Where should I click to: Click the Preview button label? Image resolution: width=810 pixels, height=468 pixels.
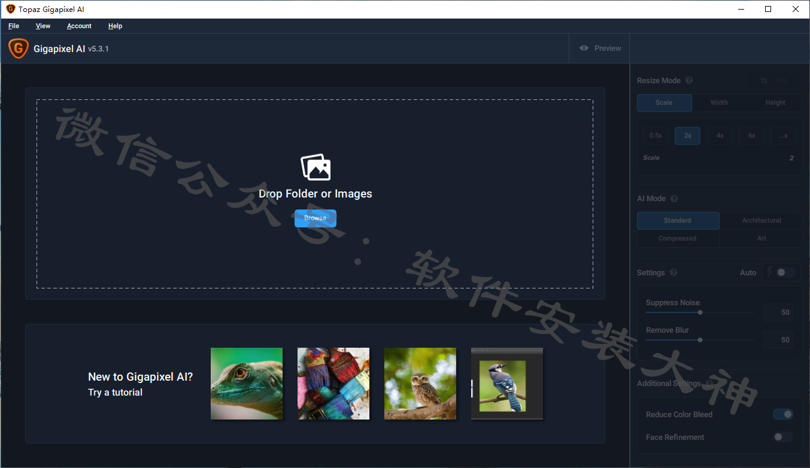pyautogui.click(x=608, y=48)
